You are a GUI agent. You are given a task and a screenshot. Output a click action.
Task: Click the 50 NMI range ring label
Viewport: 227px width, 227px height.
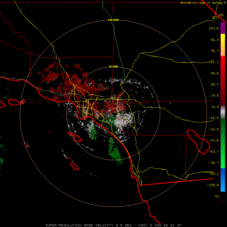113,67
